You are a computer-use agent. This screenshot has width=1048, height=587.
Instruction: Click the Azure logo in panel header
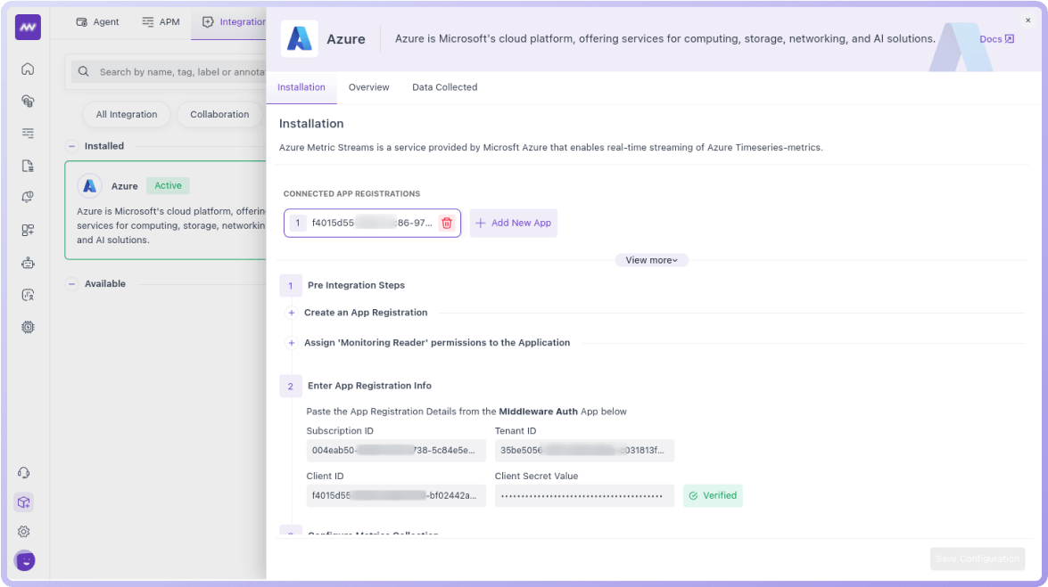click(300, 38)
